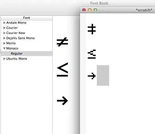Click the arrow symbol in *scratch* buffer
The width and height of the screenshot is (155, 134).
92,76
